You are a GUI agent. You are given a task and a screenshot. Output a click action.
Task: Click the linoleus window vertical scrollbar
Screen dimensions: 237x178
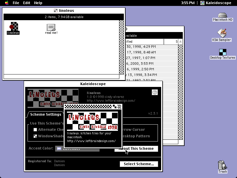pyautogui.click(x=121, y=47)
